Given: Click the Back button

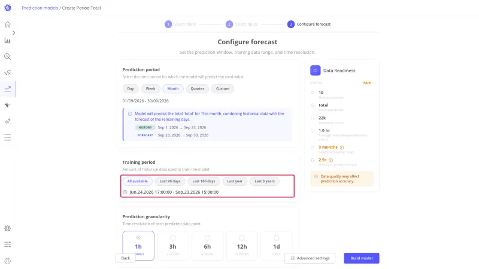Looking at the screenshot, I should click(x=126, y=258).
